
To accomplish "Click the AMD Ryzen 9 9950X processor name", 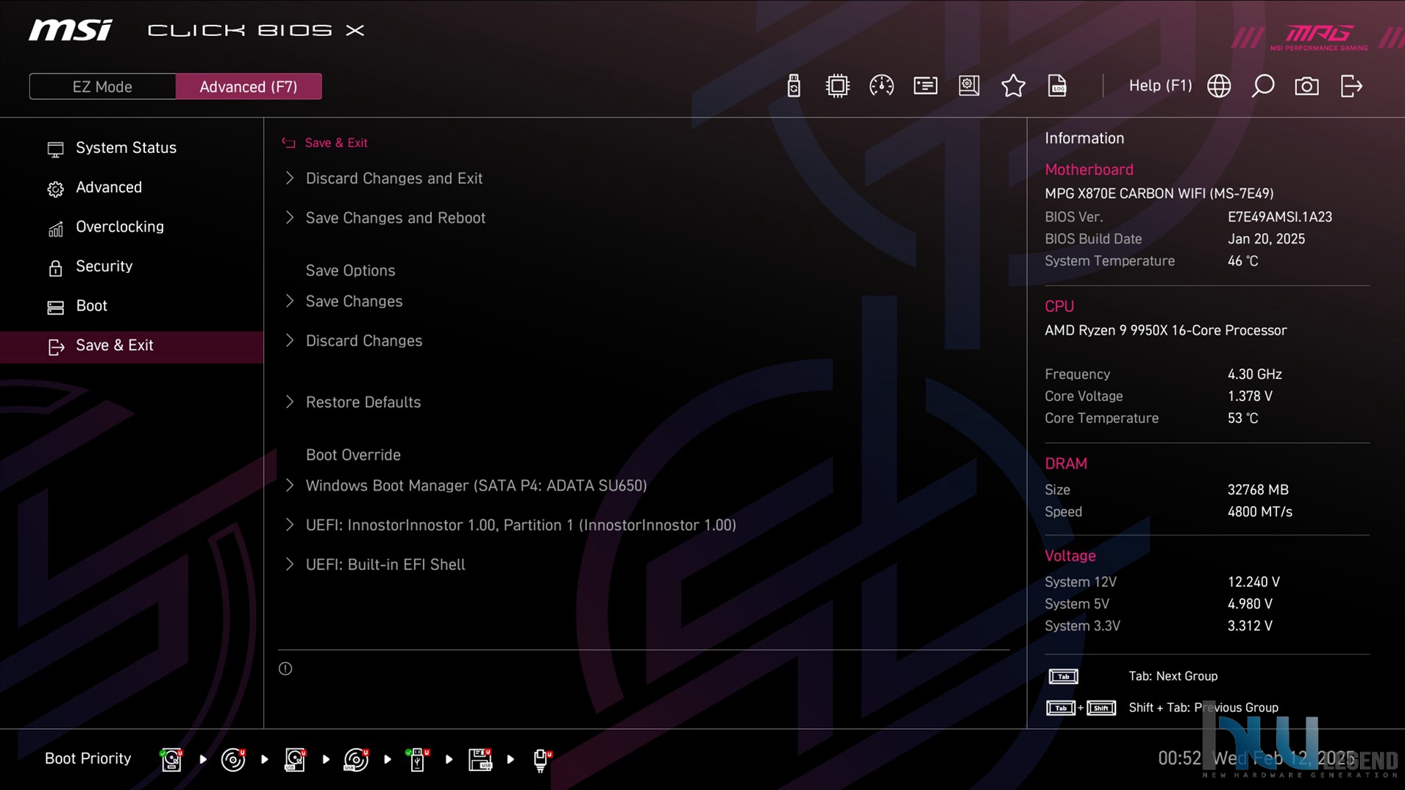I will click(x=1166, y=330).
